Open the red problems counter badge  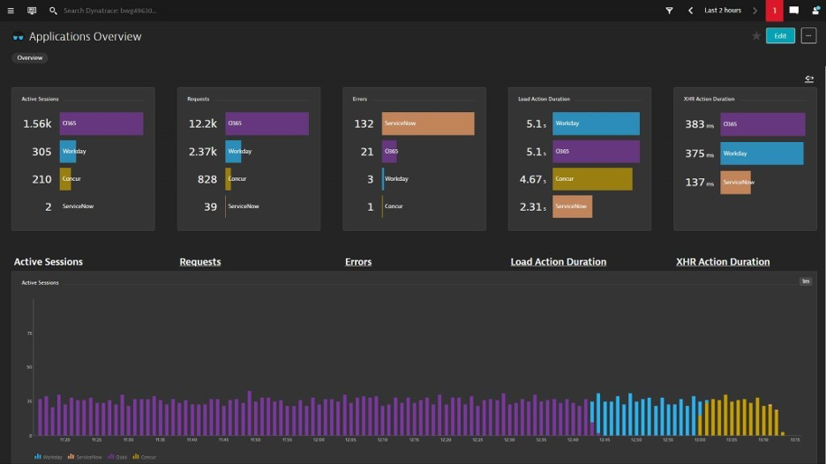(x=775, y=11)
